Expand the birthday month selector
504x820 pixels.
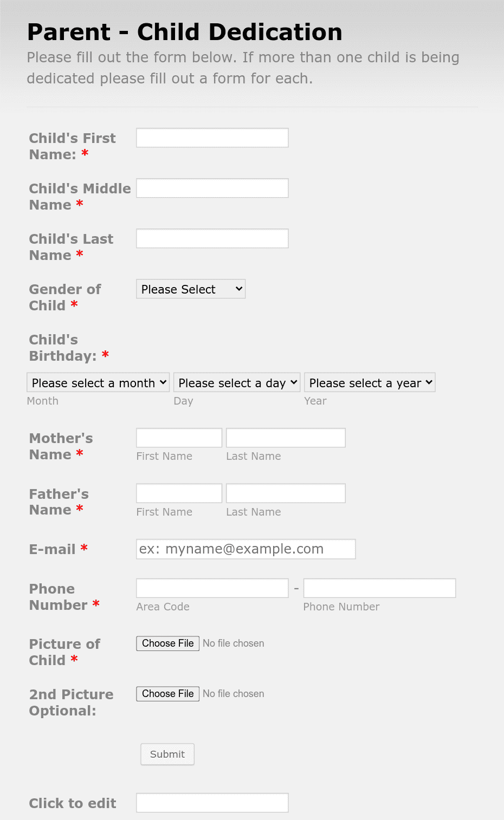tap(98, 382)
